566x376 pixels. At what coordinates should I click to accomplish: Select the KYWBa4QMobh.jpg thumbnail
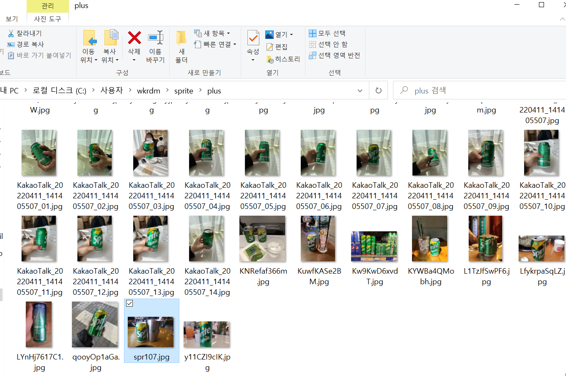coord(430,239)
